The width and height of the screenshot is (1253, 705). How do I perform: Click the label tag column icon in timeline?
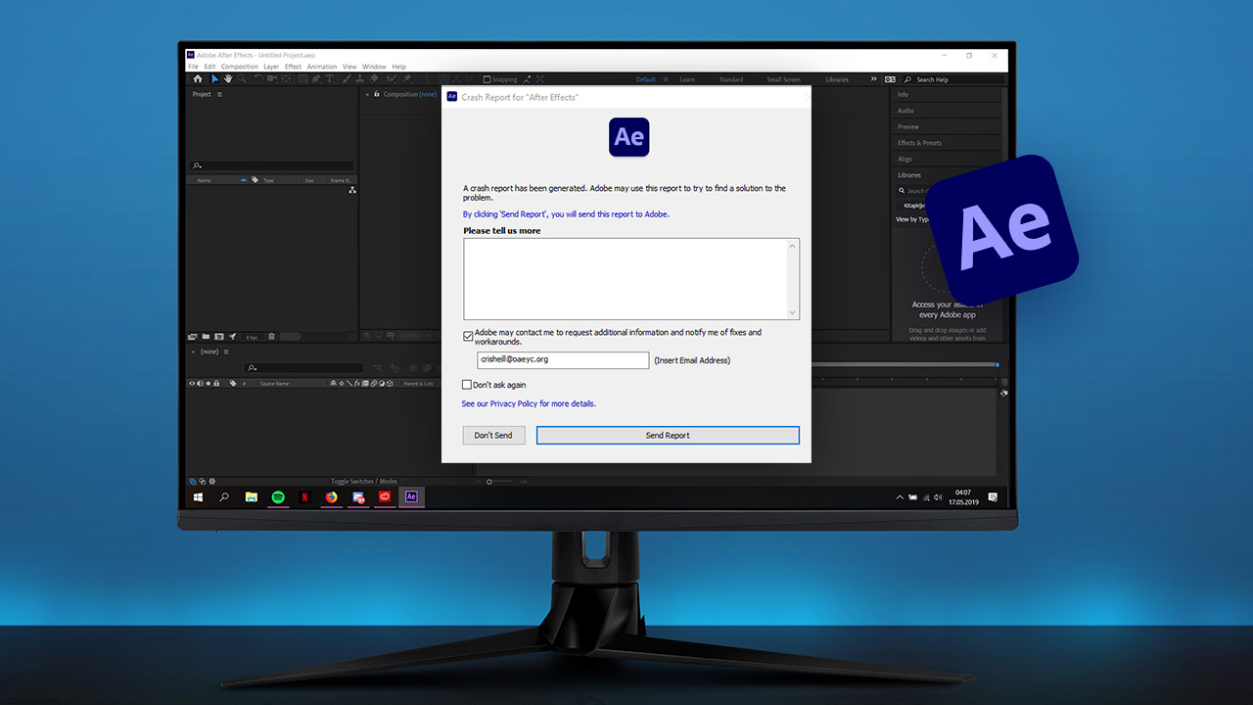point(233,383)
